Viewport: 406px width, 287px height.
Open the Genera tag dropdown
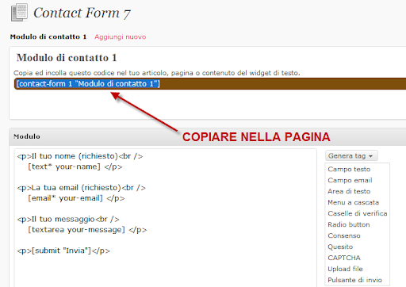point(351,156)
